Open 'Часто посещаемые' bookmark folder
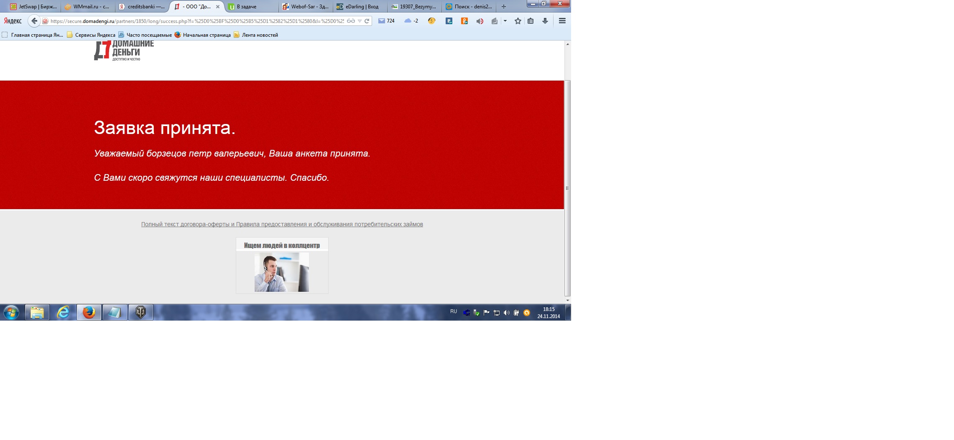 (x=145, y=35)
